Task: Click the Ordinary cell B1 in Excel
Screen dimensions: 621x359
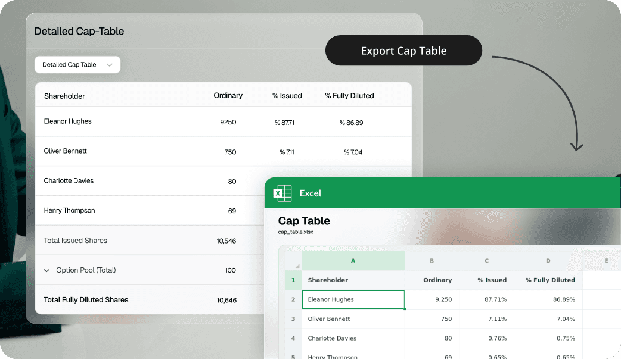Action: [431, 280]
